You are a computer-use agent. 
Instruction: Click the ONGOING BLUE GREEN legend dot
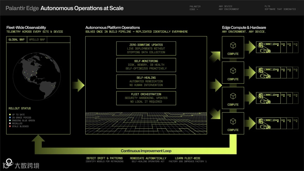pos(10,120)
